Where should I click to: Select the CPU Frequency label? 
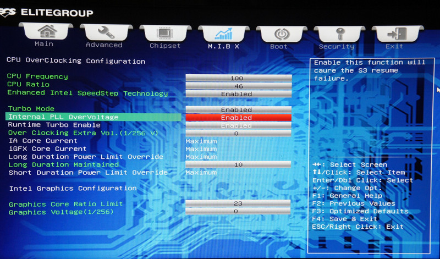coord(37,76)
